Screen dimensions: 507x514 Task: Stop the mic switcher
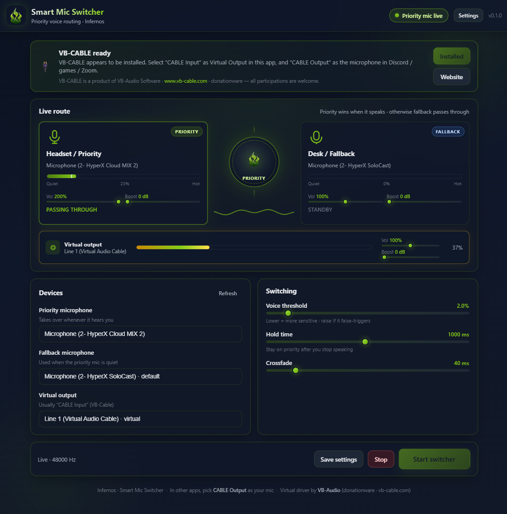click(x=381, y=459)
